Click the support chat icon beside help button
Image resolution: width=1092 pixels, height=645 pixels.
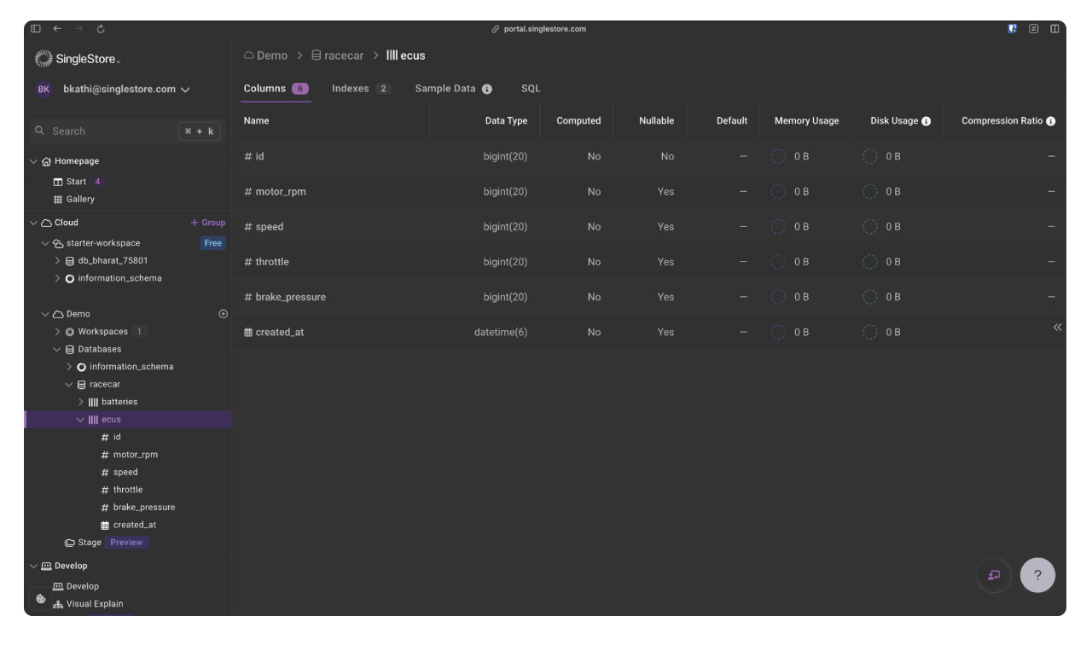coord(993,575)
